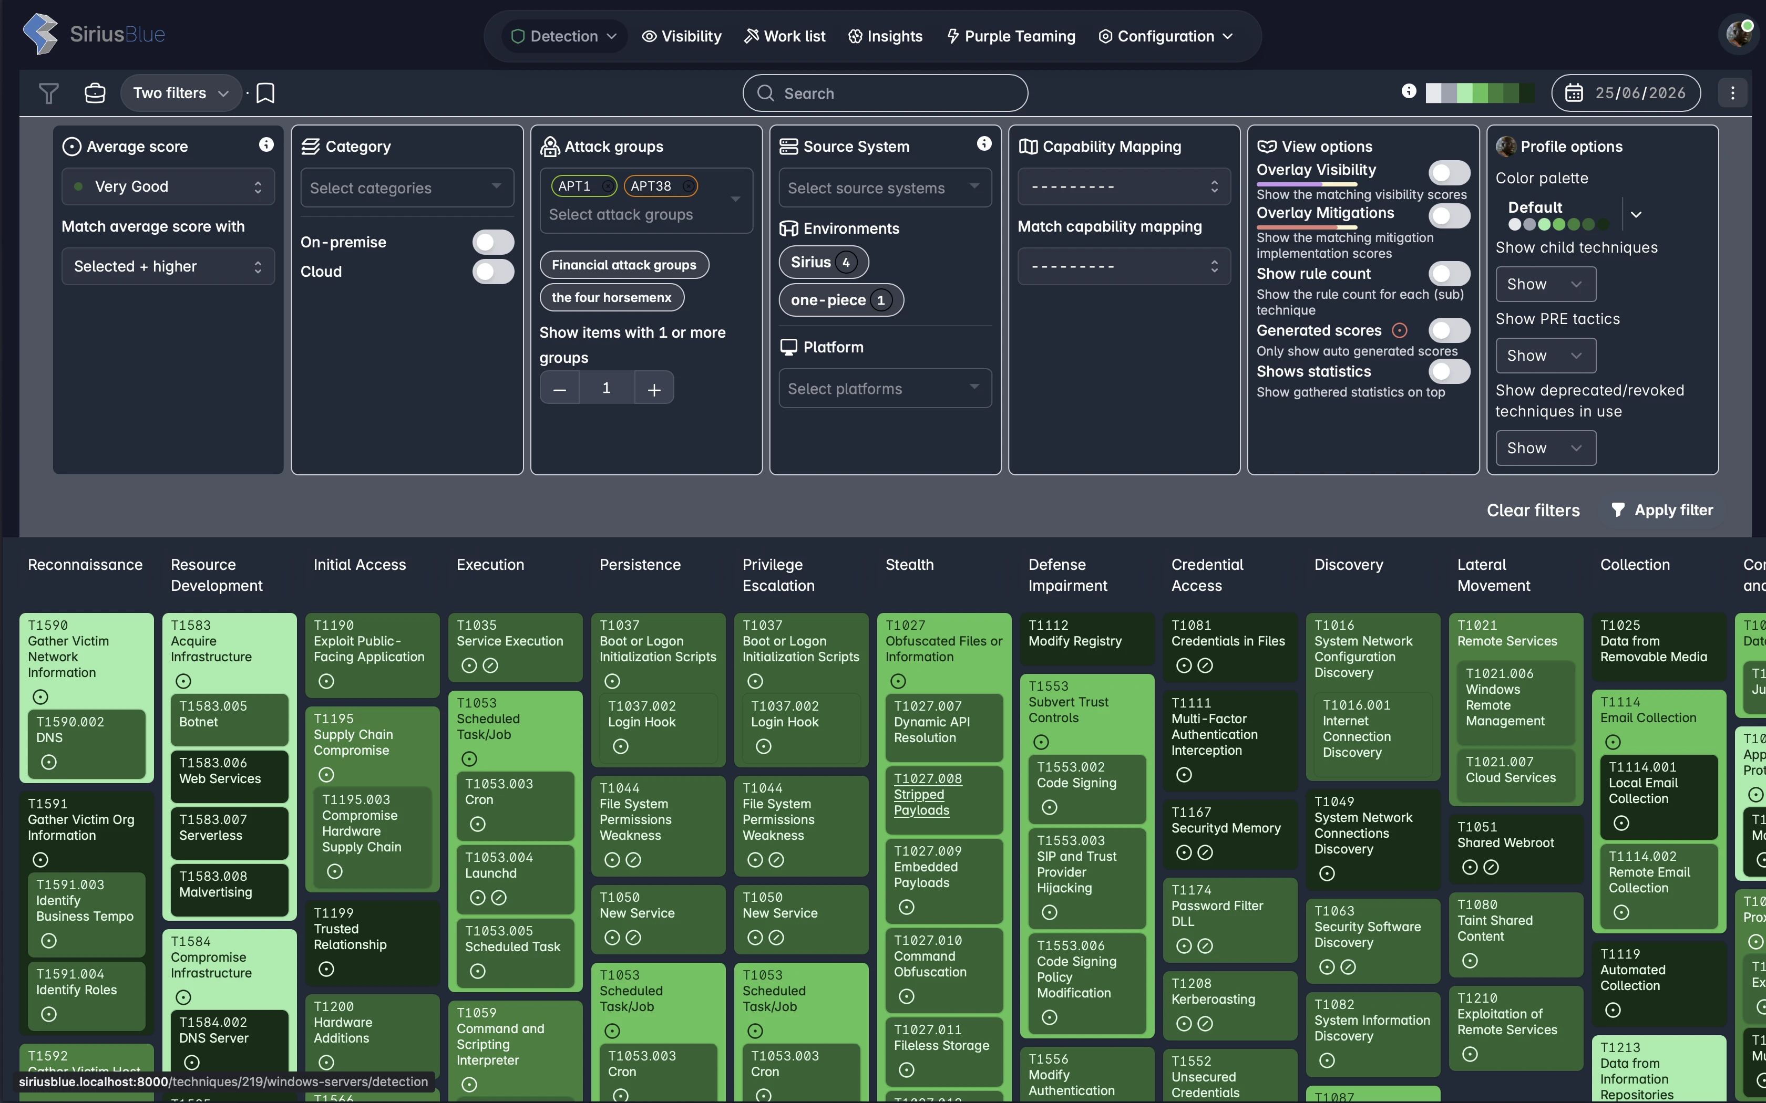Viewport: 1766px width, 1103px height.
Task: Click the Source System info icon
Action: pos(984,144)
